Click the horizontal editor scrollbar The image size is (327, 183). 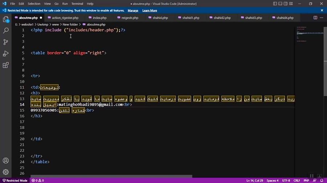pyautogui.click(x=112, y=176)
